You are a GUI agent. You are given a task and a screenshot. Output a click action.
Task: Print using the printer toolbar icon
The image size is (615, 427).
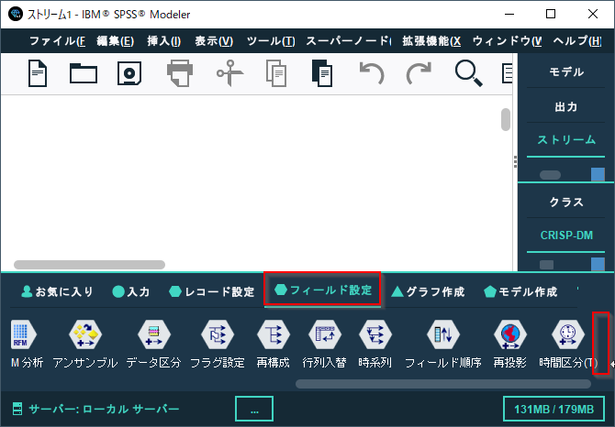pyautogui.click(x=180, y=73)
